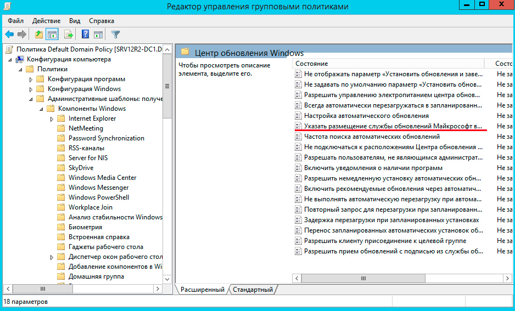
Task: Collapse the Политики tree node
Action: point(20,70)
